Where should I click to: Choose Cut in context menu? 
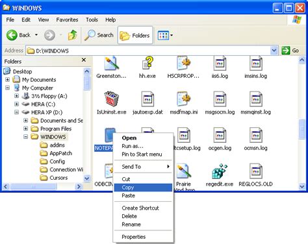pos(143,179)
